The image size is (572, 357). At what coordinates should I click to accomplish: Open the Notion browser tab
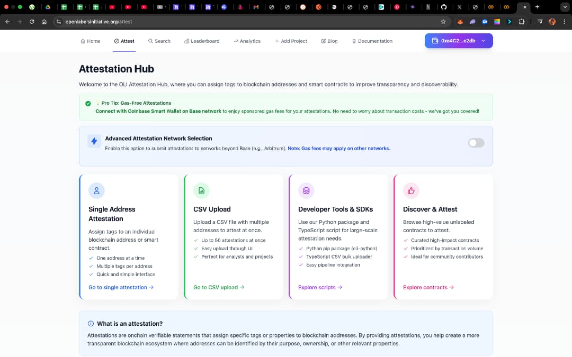(x=428, y=7)
